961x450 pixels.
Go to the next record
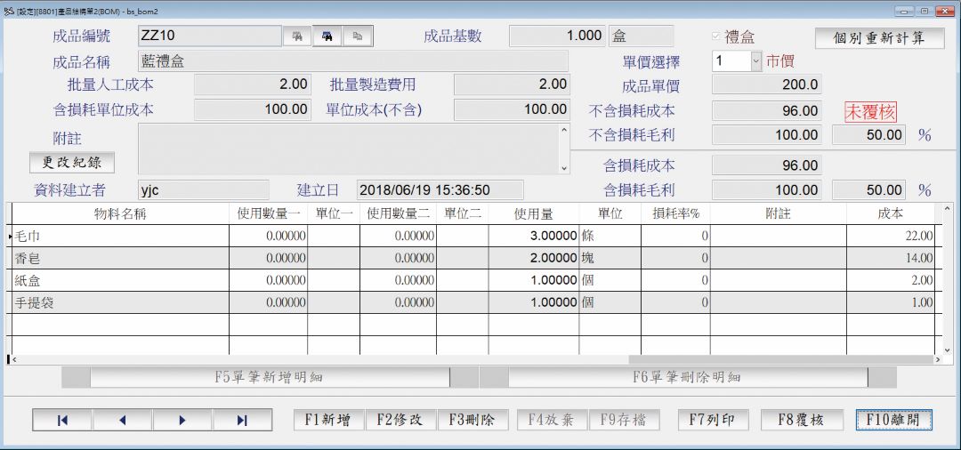click(x=182, y=420)
